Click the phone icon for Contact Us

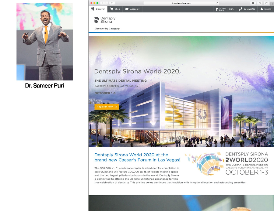(x=241, y=9)
